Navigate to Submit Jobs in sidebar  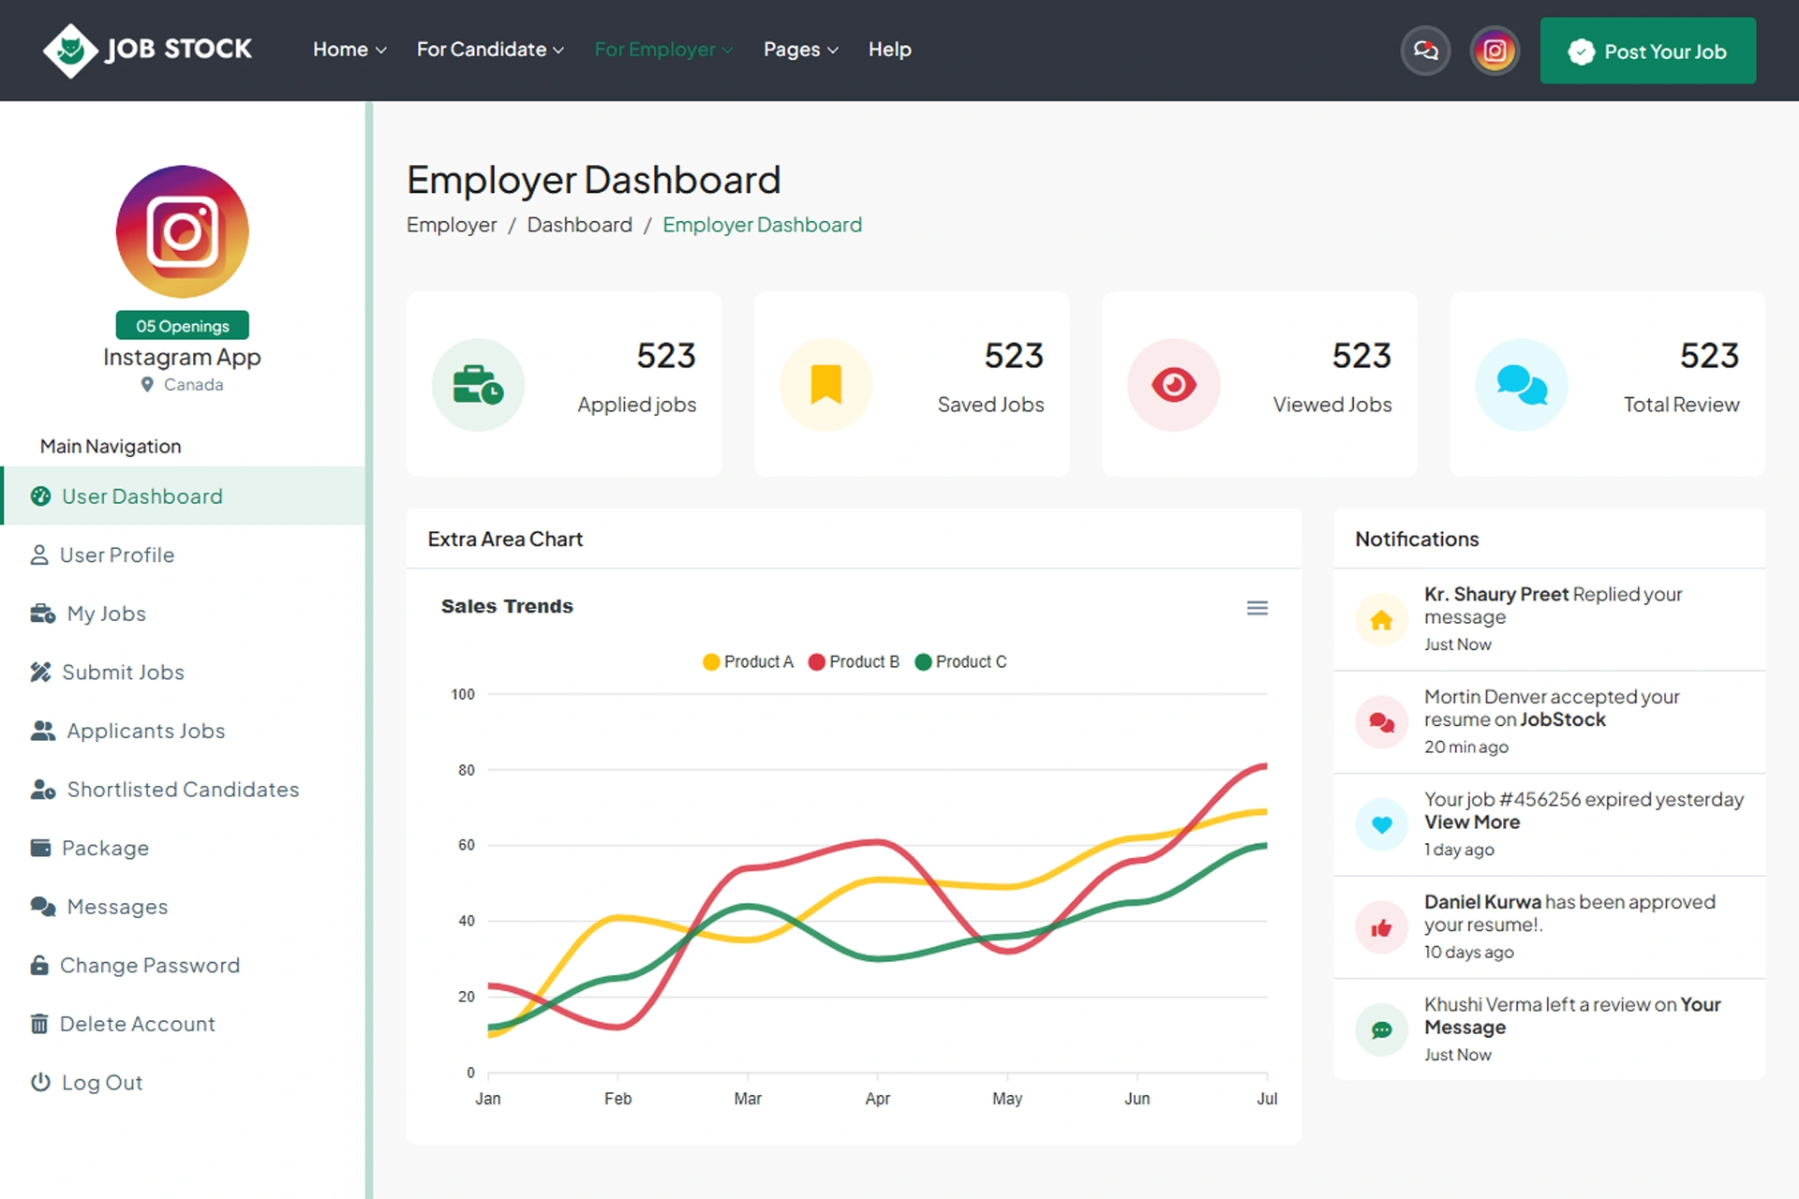tap(183, 673)
